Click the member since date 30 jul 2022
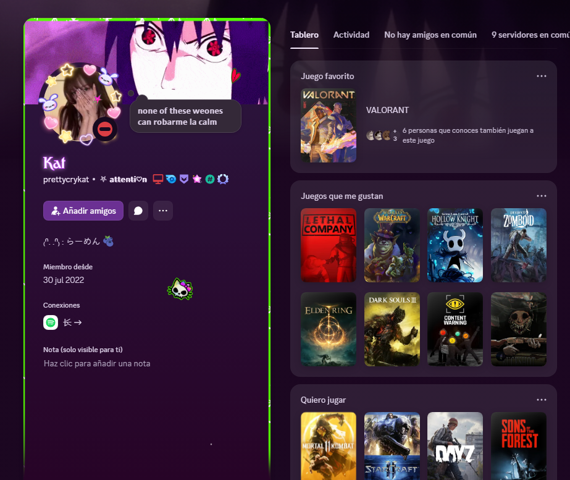Image resolution: width=570 pixels, height=480 pixels. [64, 280]
